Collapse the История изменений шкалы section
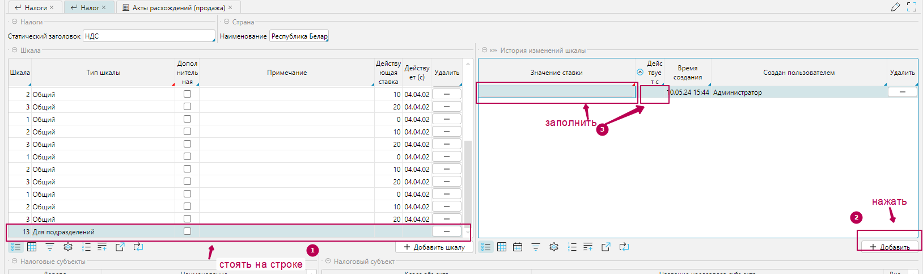Screen dimensions: 923x274 tap(485, 50)
